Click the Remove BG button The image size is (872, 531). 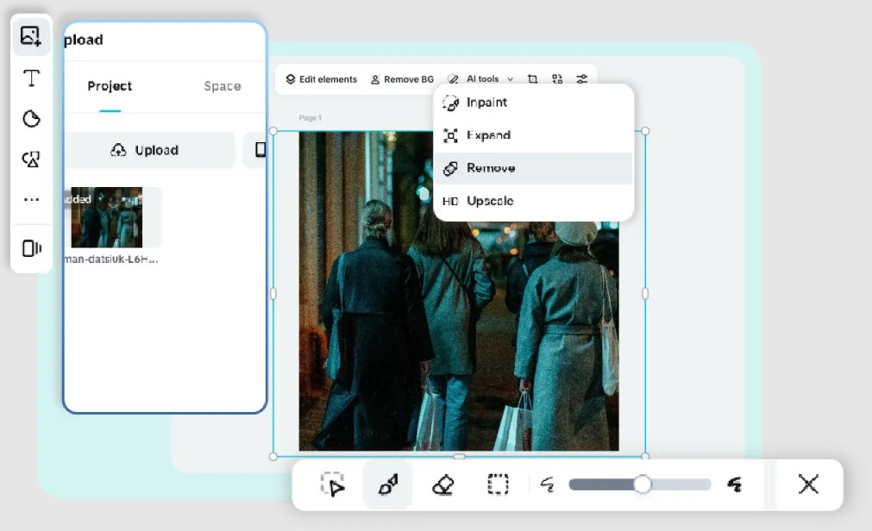coord(402,79)
